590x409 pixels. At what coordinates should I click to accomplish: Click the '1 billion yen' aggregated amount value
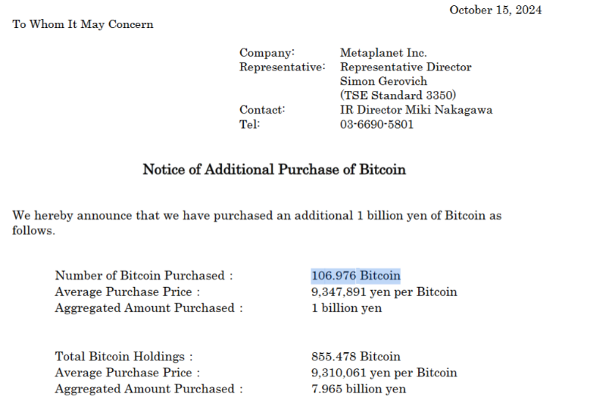click(x=346, y=308)
